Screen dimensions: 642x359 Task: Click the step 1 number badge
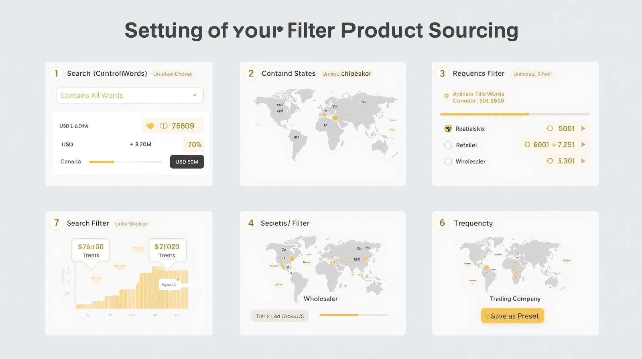pyautogui.click(x=56, y=74)
